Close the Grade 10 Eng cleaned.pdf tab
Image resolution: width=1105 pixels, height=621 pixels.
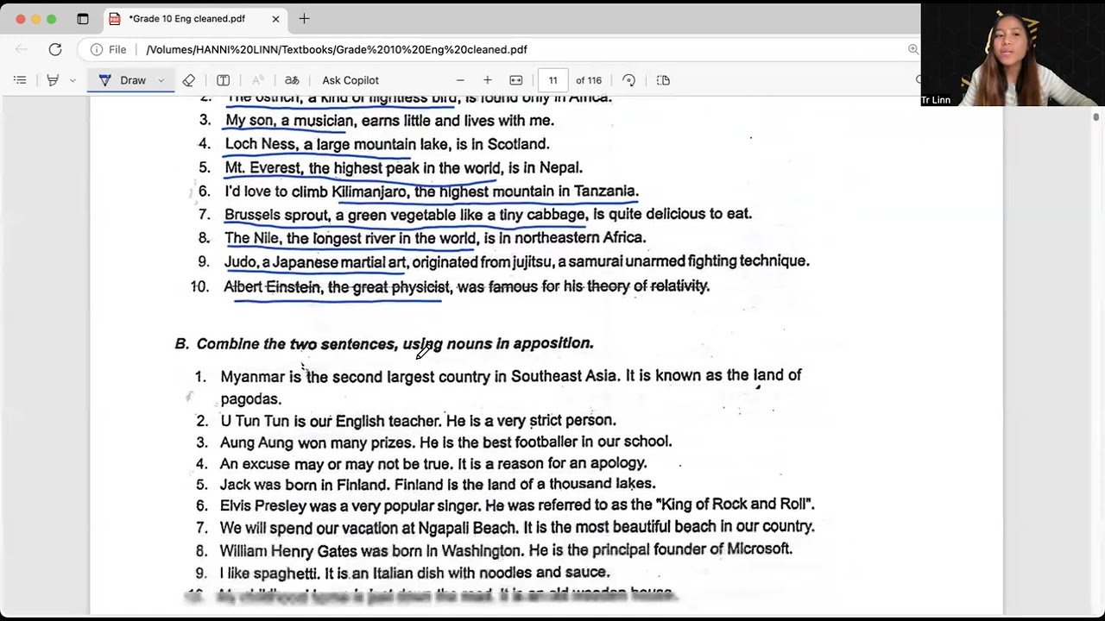coord(275,19)
